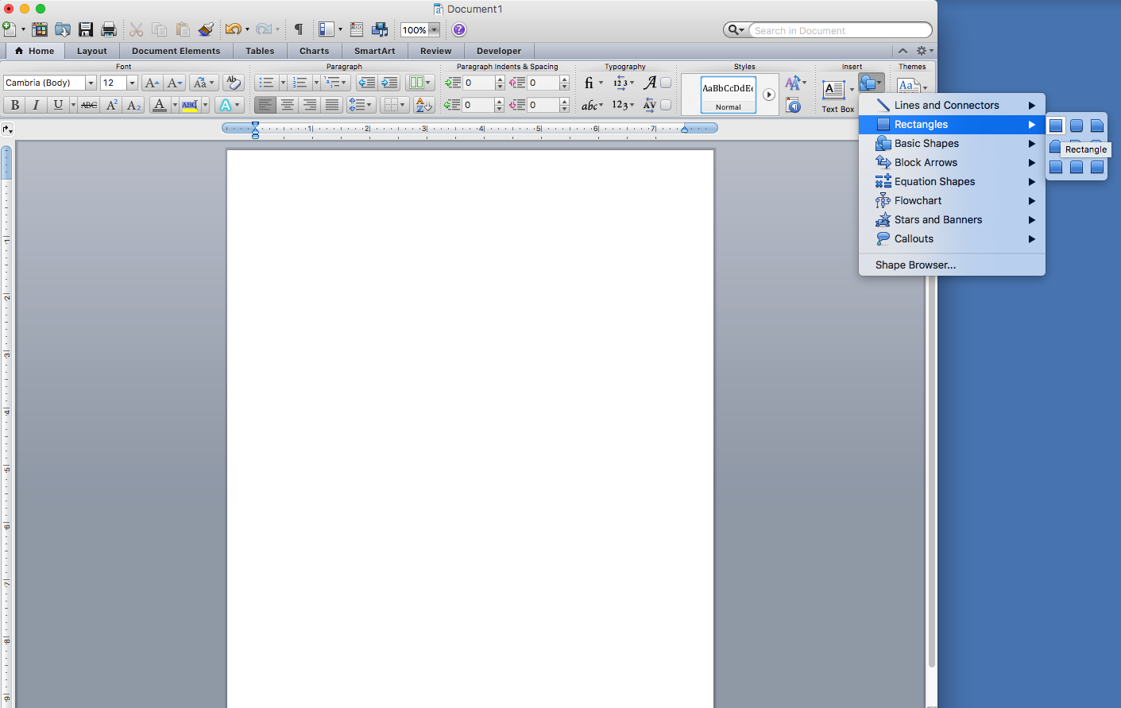Open font name dropdown Cambria (Body)
The image size is (1121, 708).
pyautogui.click(x=91, y=83)
